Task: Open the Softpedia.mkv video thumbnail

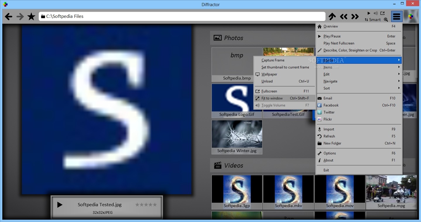Action: tap(288, 192)
